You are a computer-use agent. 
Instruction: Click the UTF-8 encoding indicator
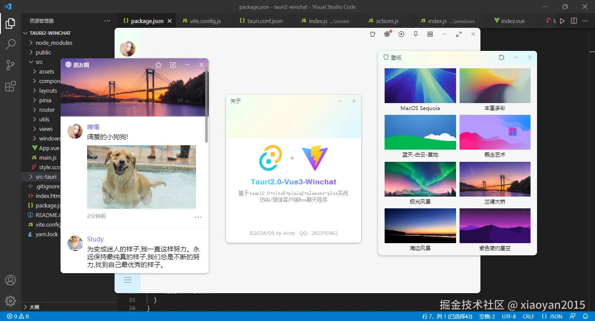(508, 316)
